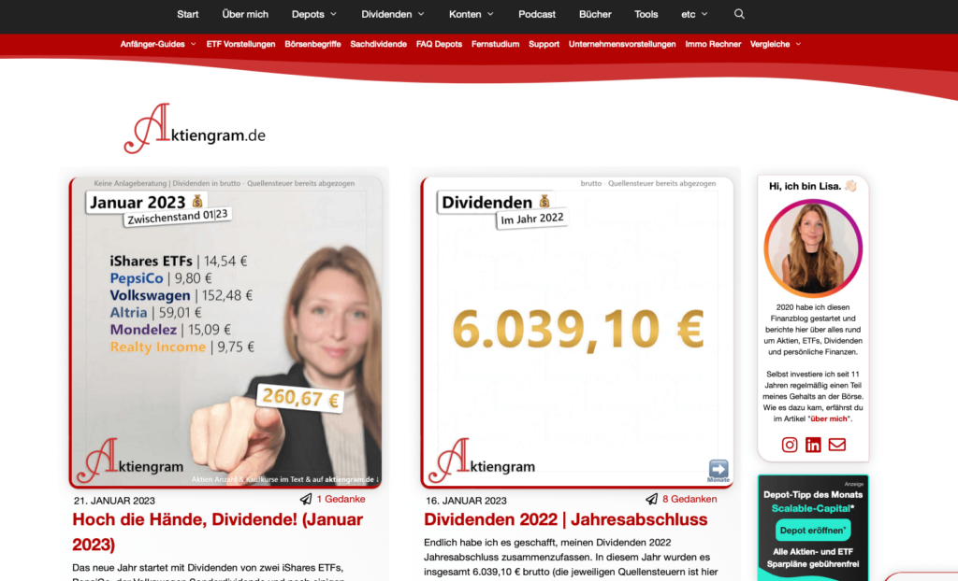Screen dimensions: 958x581
Task: Open article Dividenden 2022 | Jahresabschluss
Action: [x=566, y=519]
